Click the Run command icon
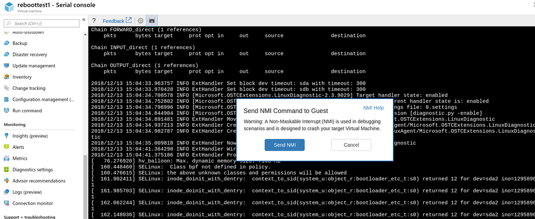Screen dimensions: 535x219 6,110
